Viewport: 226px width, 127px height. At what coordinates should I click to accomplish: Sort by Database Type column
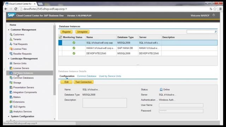click(127, 37)
